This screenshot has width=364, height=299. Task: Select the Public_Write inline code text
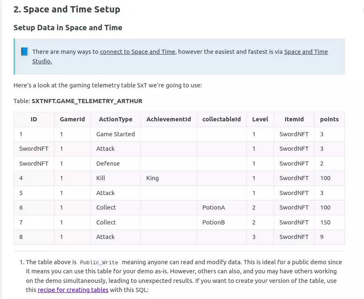(x=99, y=263)
